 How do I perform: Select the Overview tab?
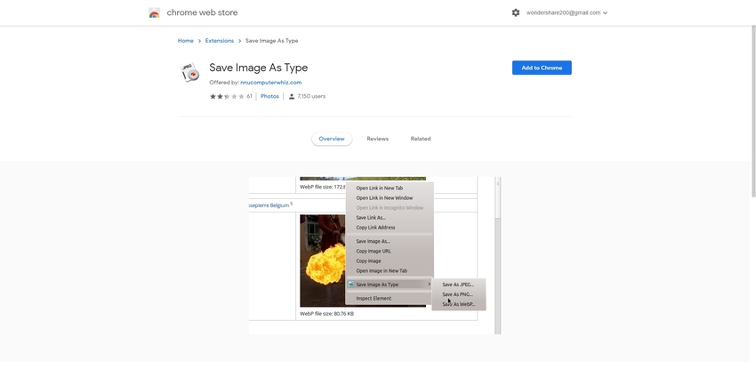coord(332,139)
